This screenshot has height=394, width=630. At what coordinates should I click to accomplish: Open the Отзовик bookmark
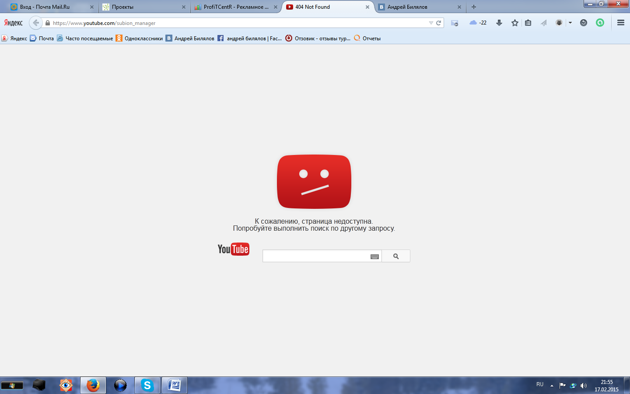(x=318, y=39)
